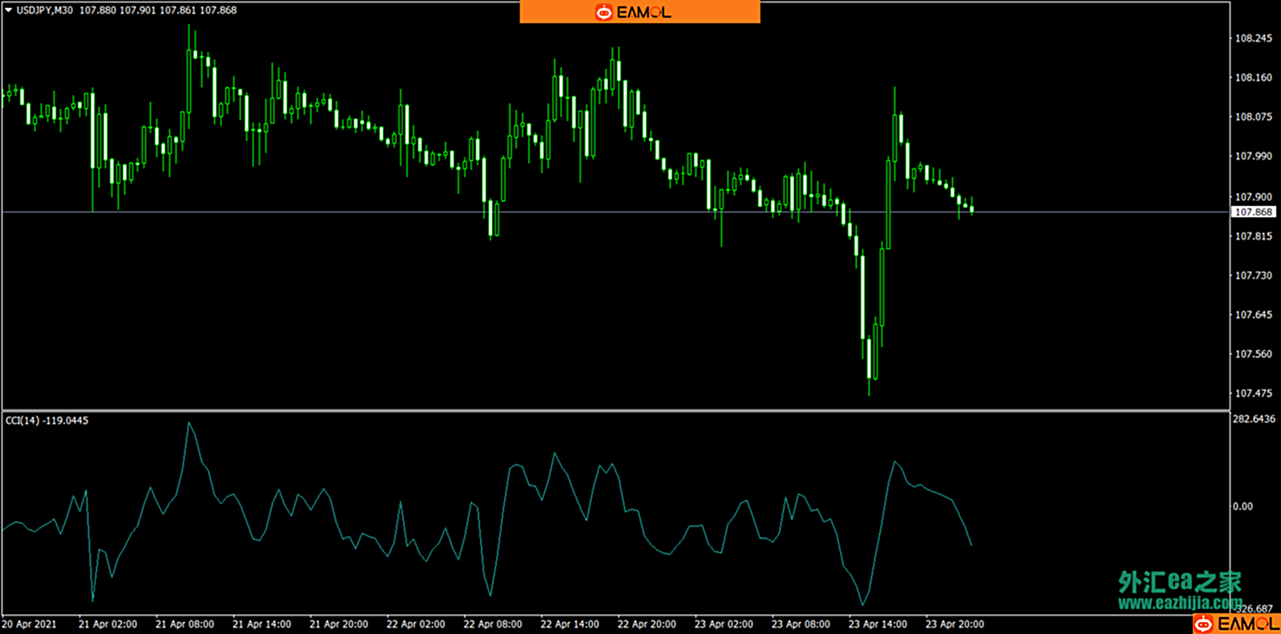Click the 108.245 price scale label
1281x634 pixels.
[1252, 38]
